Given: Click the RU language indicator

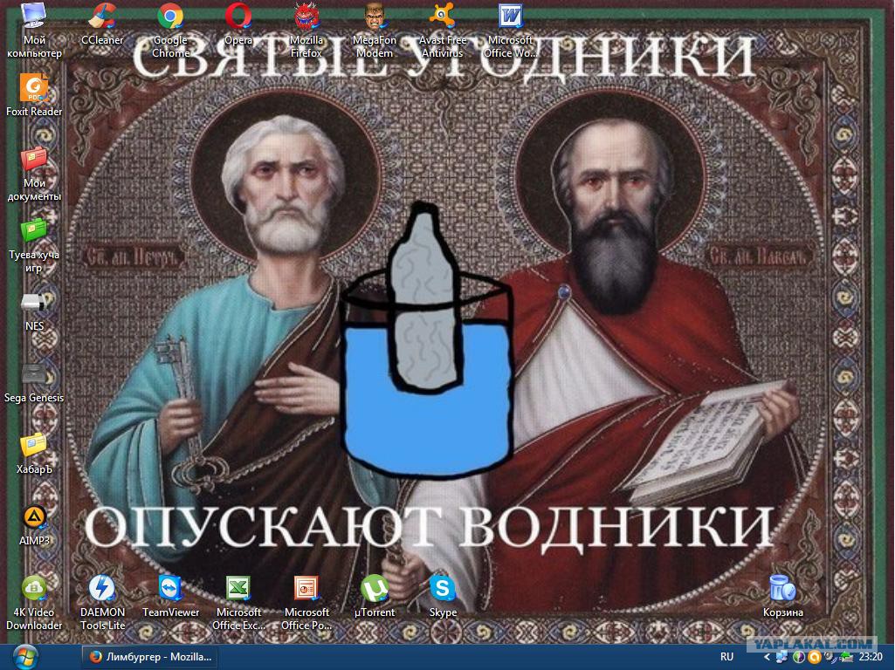Looking at the screenshot, I should pyautogui.click(x=726, y=657).
